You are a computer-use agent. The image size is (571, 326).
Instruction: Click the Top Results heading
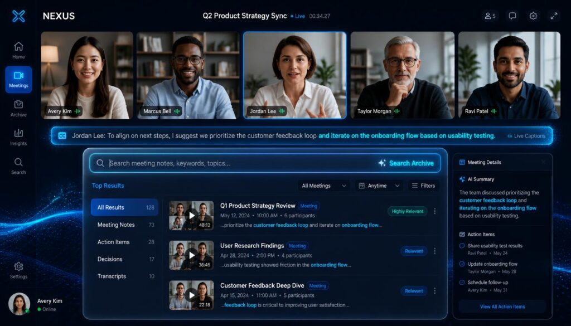point(108,186)
